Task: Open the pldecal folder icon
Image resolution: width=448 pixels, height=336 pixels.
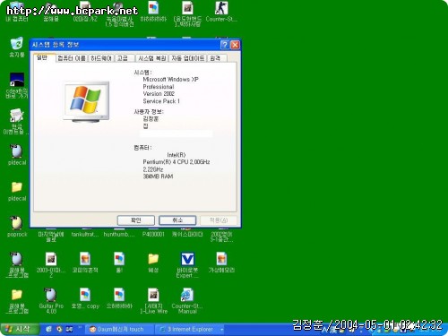Action: [17, 187]
